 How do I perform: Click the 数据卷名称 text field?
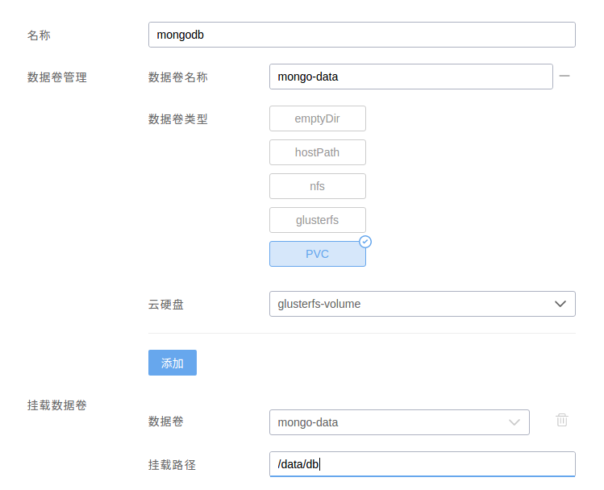coord(410,77)
